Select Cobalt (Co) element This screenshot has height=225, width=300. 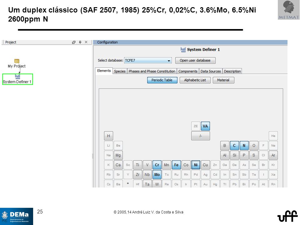186,165
